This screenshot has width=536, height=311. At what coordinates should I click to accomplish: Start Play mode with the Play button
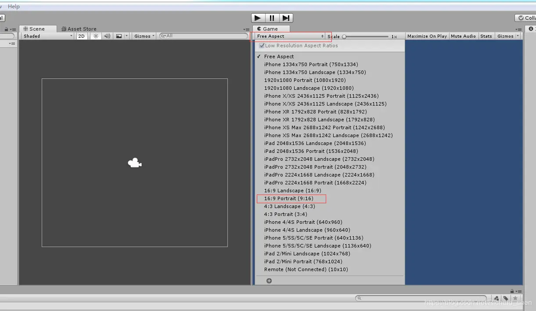[258, 18]
